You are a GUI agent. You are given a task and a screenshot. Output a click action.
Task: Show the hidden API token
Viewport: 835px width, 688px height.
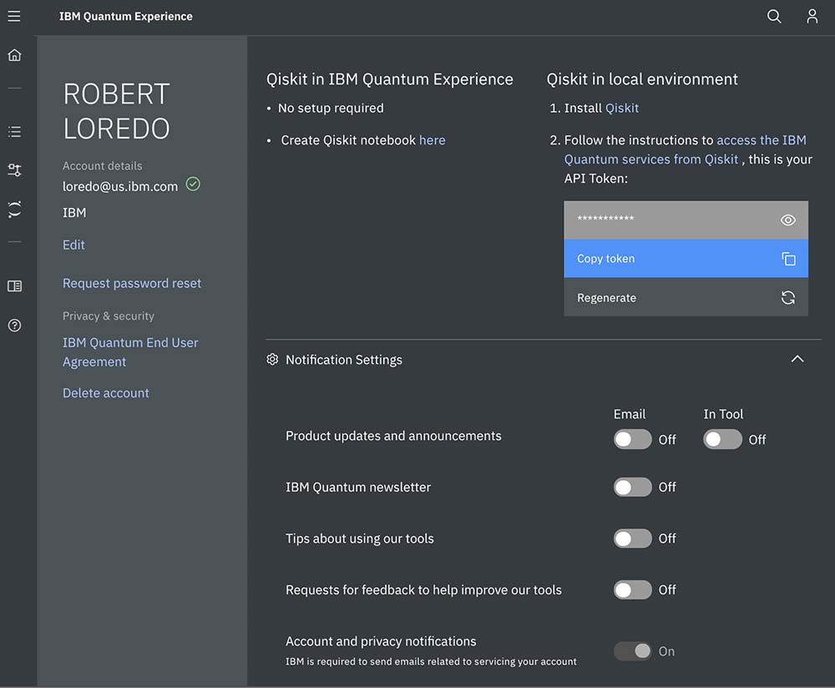click(x=787, y=220)
